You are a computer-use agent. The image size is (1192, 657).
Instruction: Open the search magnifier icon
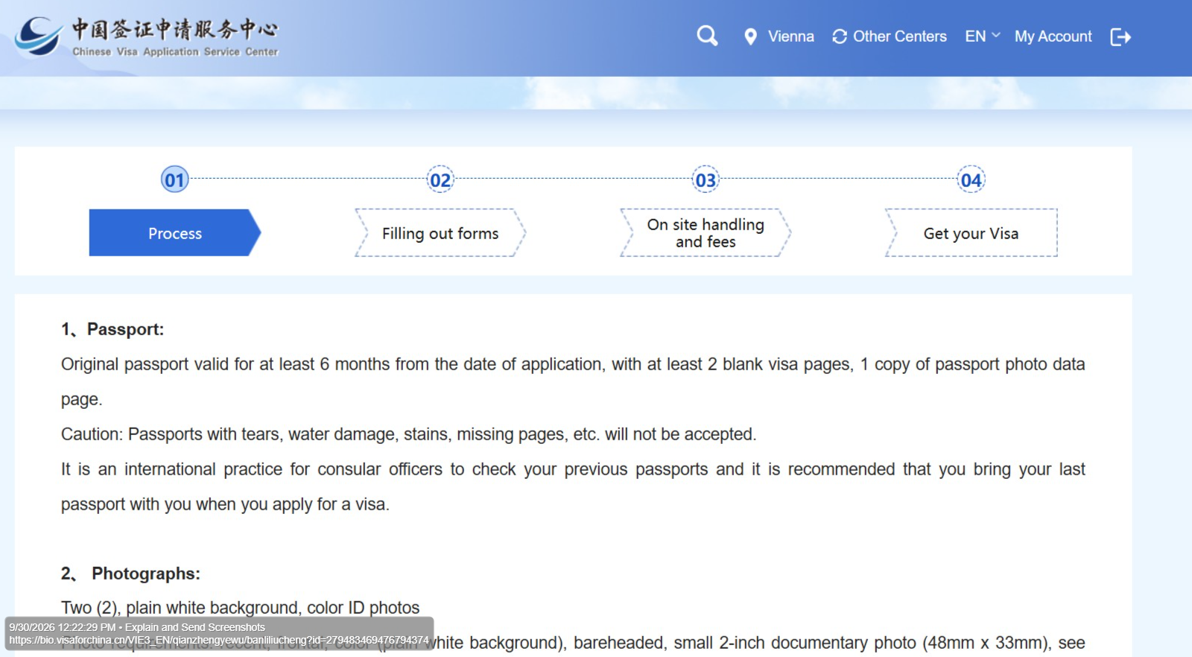[707, 36]
